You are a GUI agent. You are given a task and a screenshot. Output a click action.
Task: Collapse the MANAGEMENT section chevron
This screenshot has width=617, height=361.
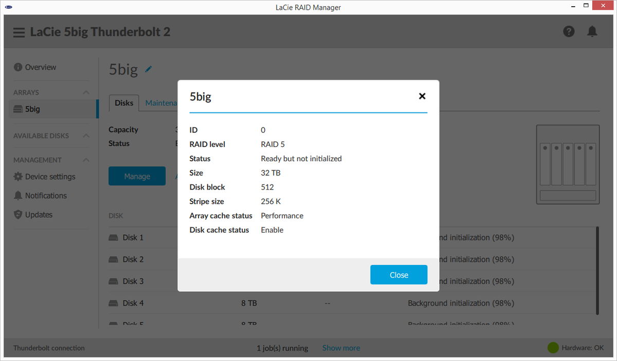click(x=86, y=160)
